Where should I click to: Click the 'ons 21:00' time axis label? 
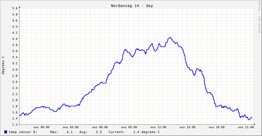coord(246,127)
